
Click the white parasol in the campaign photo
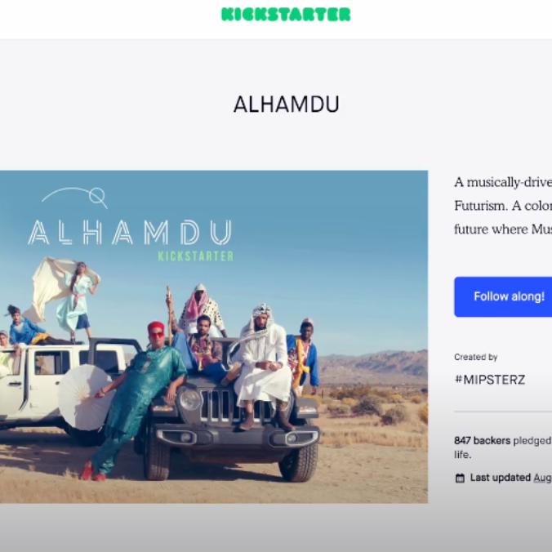(x=84, y=397)
